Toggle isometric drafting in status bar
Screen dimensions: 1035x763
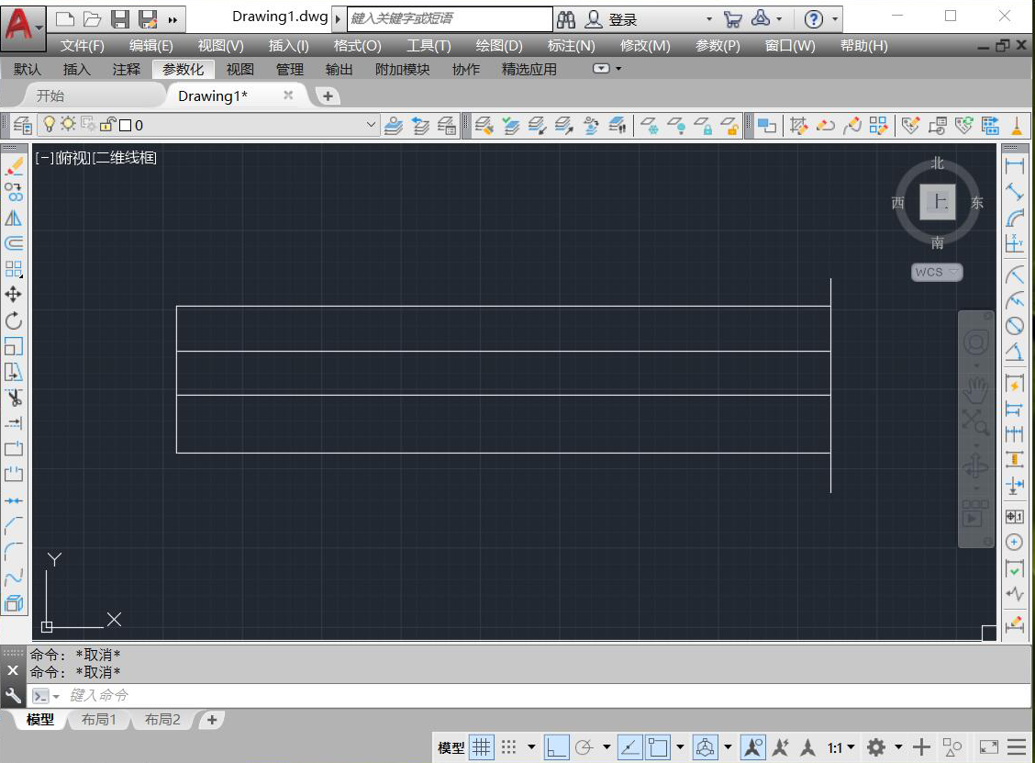(705, 747)
